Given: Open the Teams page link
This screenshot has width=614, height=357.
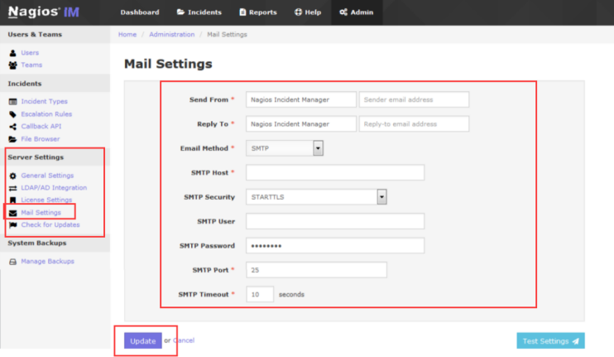Looking at the screenshot, I should tap(31, 65).
